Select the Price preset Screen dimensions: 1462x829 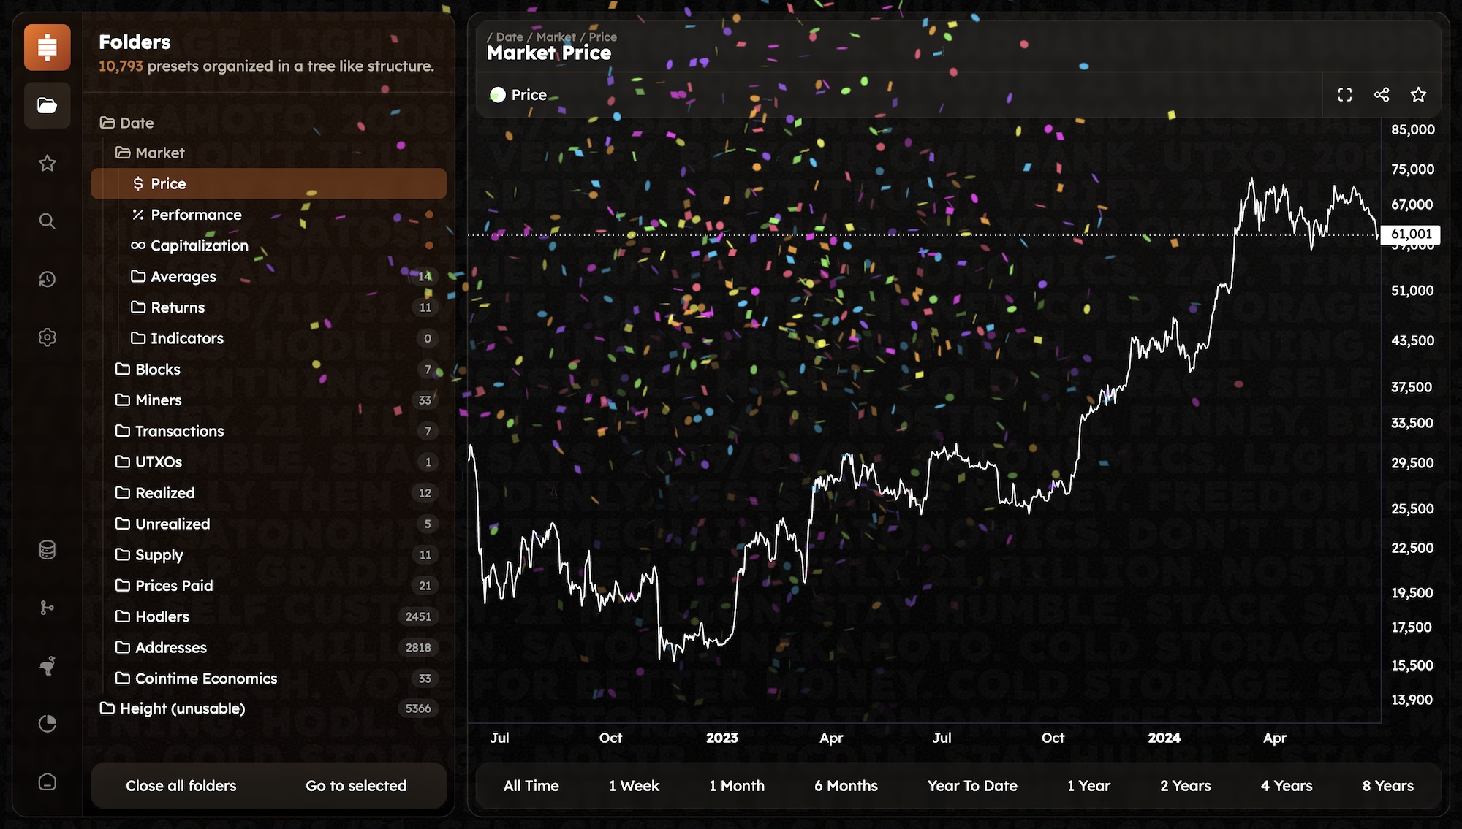coord(268,183)
